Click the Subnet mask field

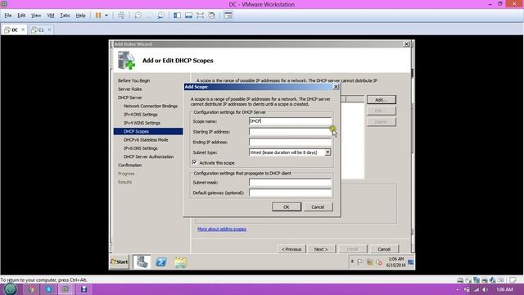tap(290, 182)
